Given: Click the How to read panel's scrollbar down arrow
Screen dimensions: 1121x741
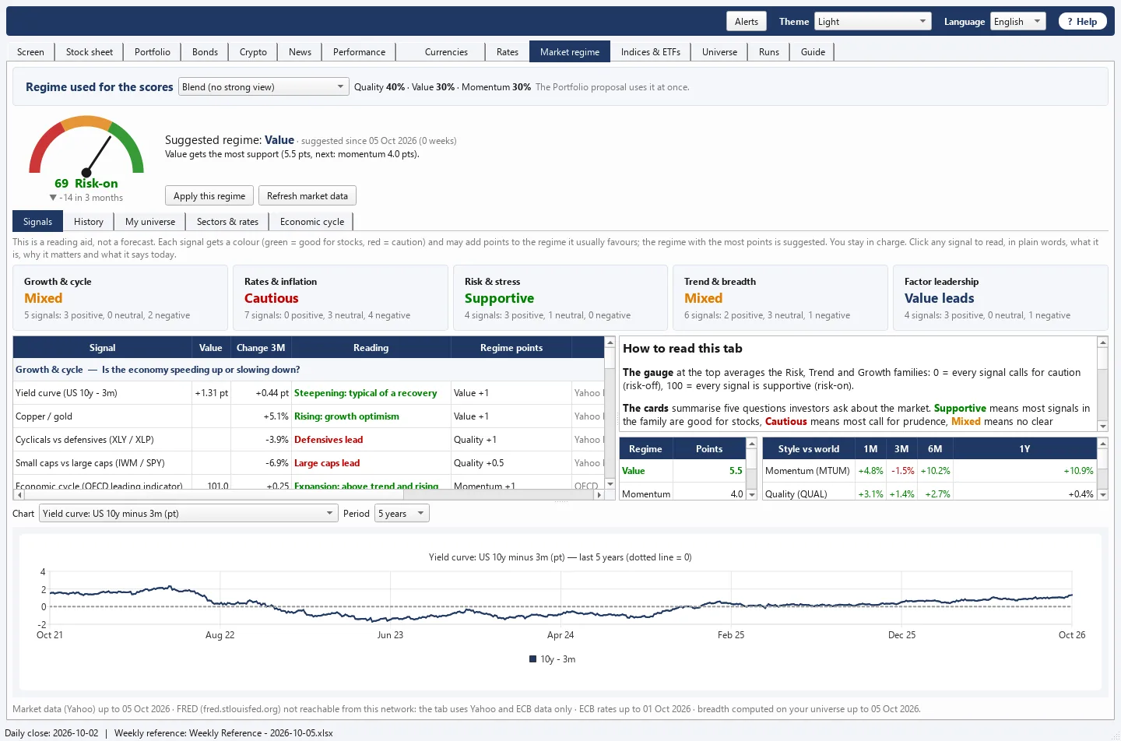Looking at the screenshot, I should point(1102,426).
